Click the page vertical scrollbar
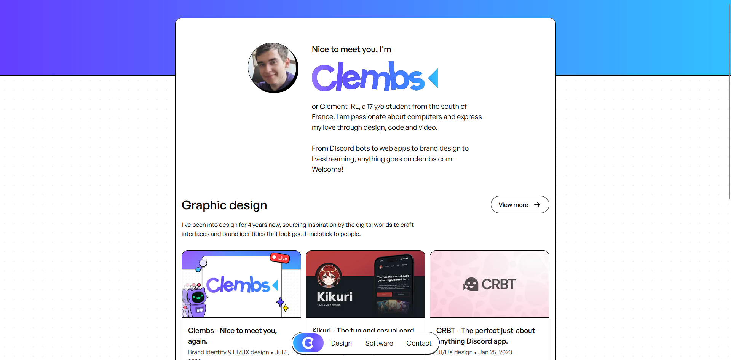Image resolution: width=731 pixels, height=360 pixels. 729,100
